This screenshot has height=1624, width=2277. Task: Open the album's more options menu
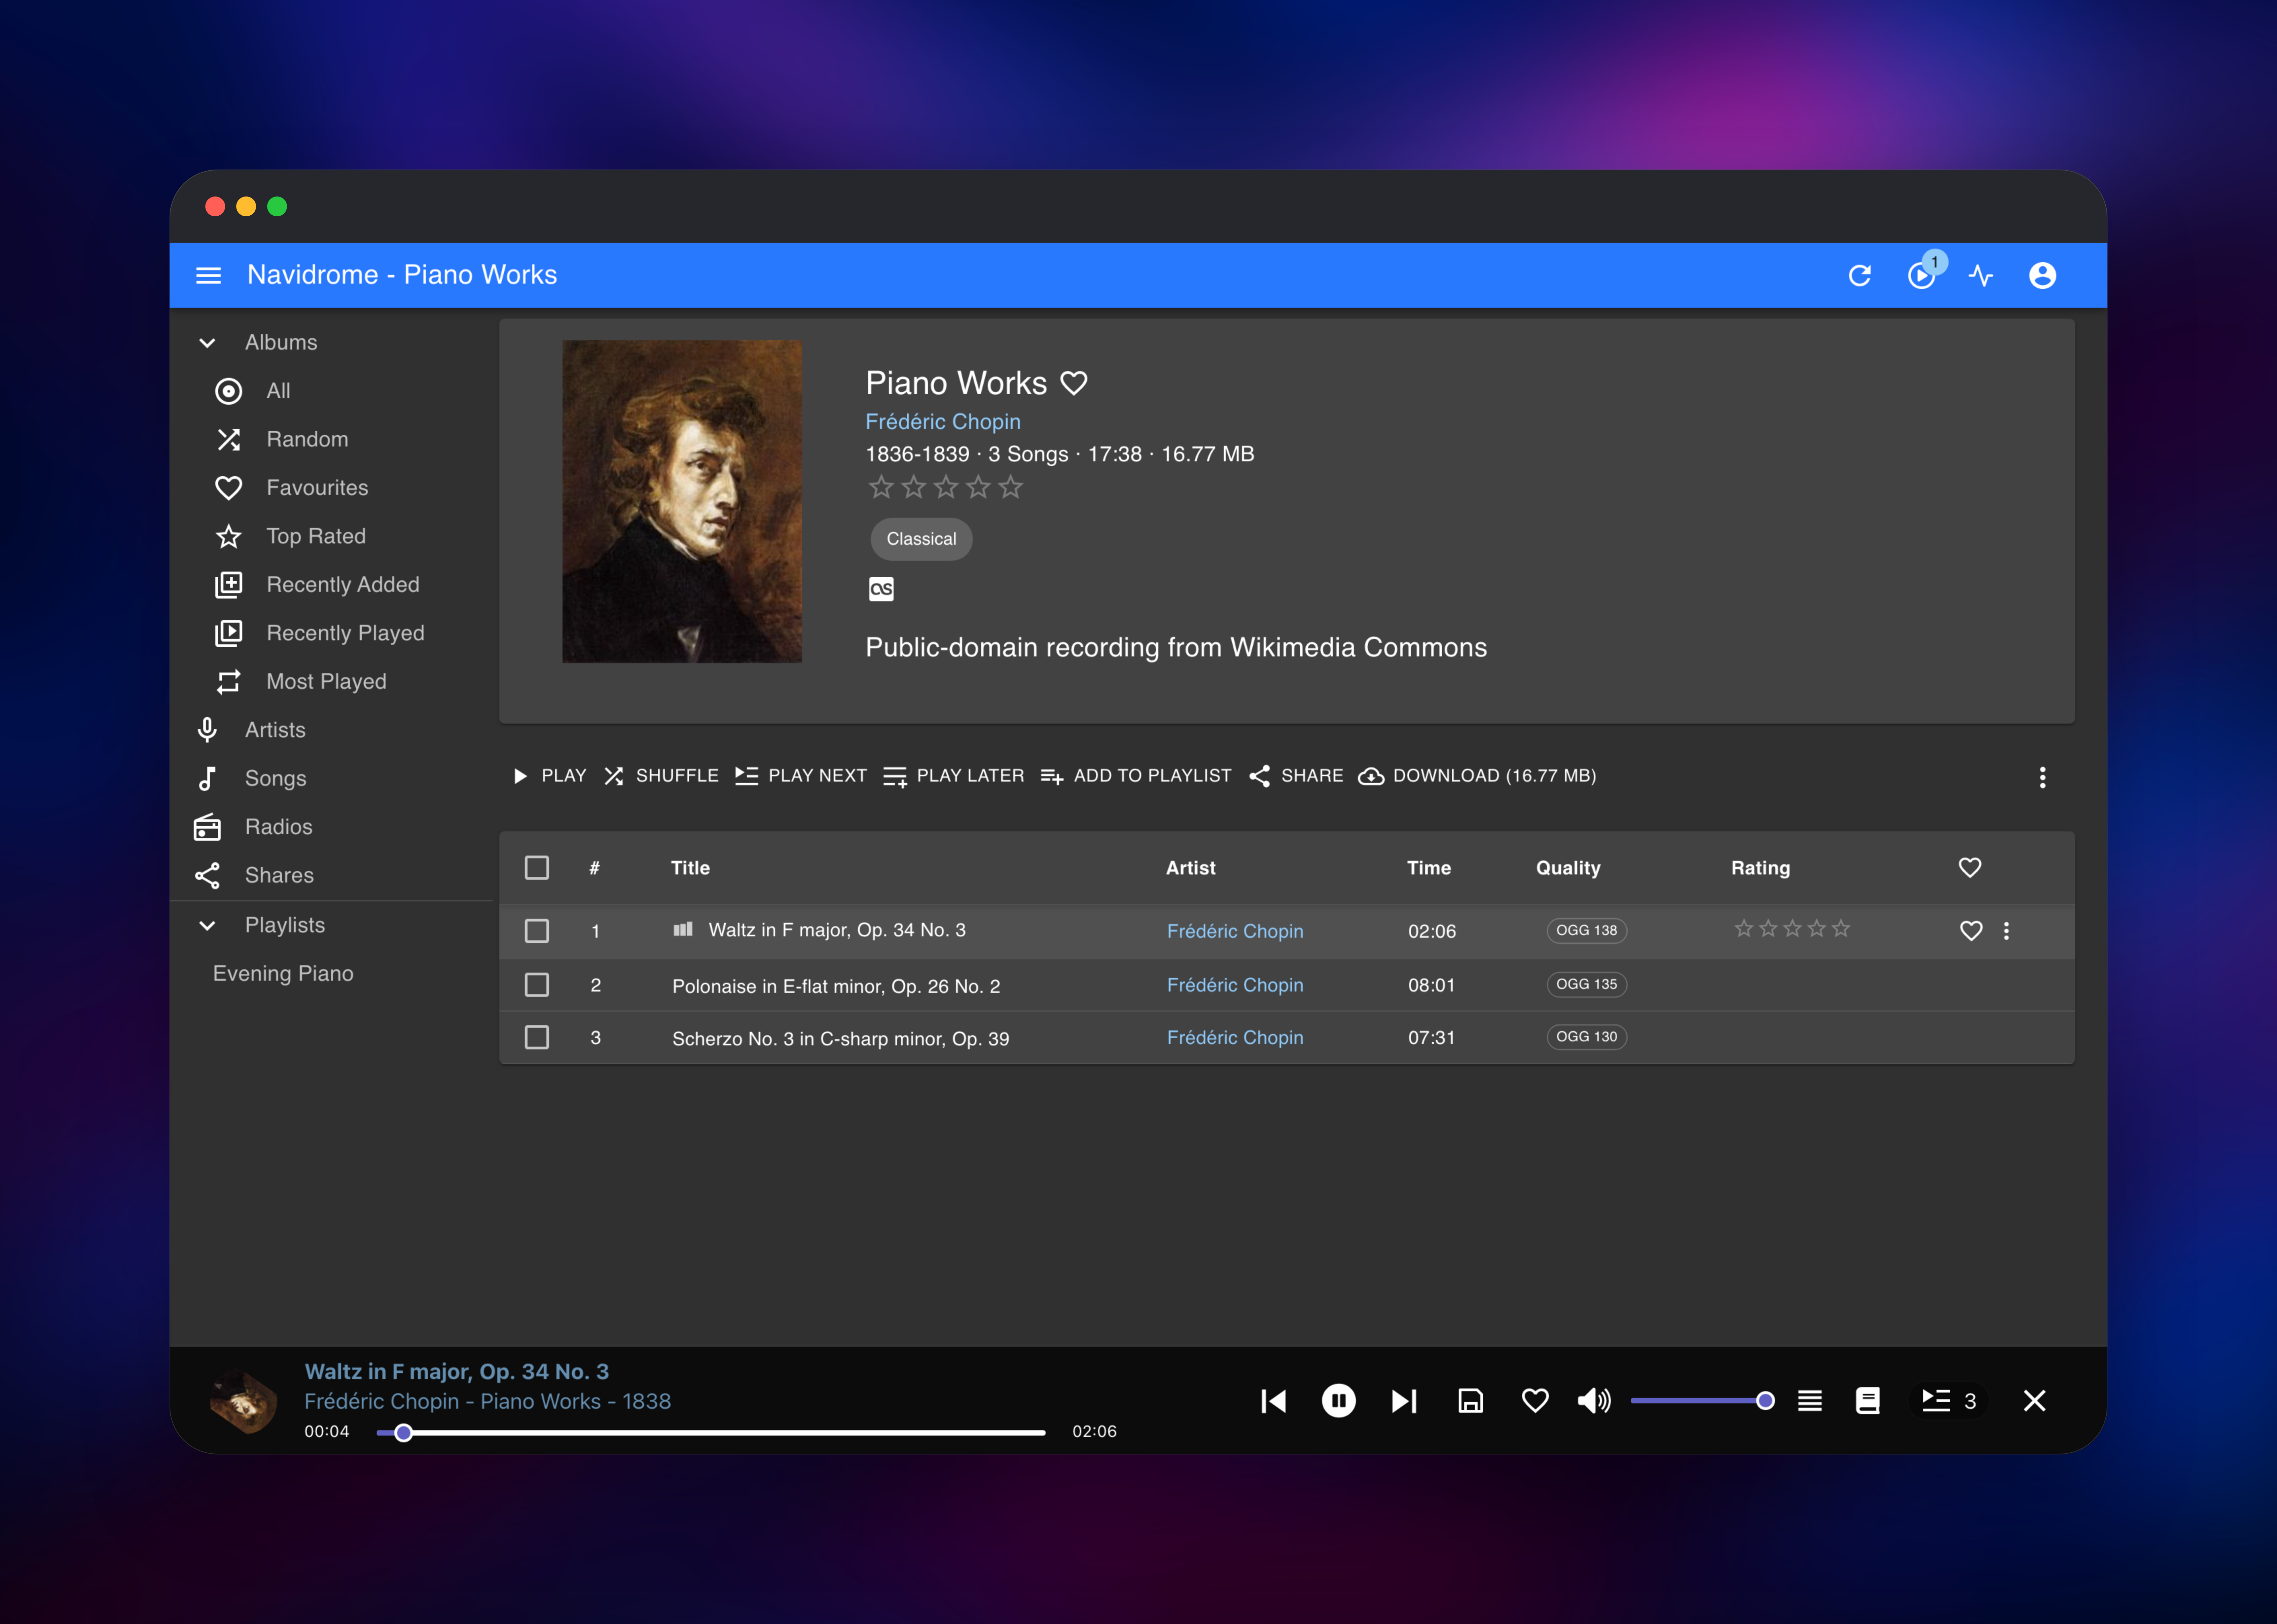click(x=2042, y=777)
